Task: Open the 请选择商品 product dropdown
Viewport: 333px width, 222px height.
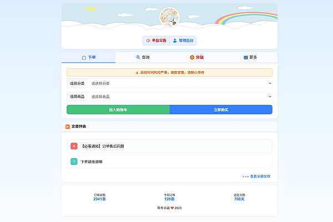Action: 180,97
